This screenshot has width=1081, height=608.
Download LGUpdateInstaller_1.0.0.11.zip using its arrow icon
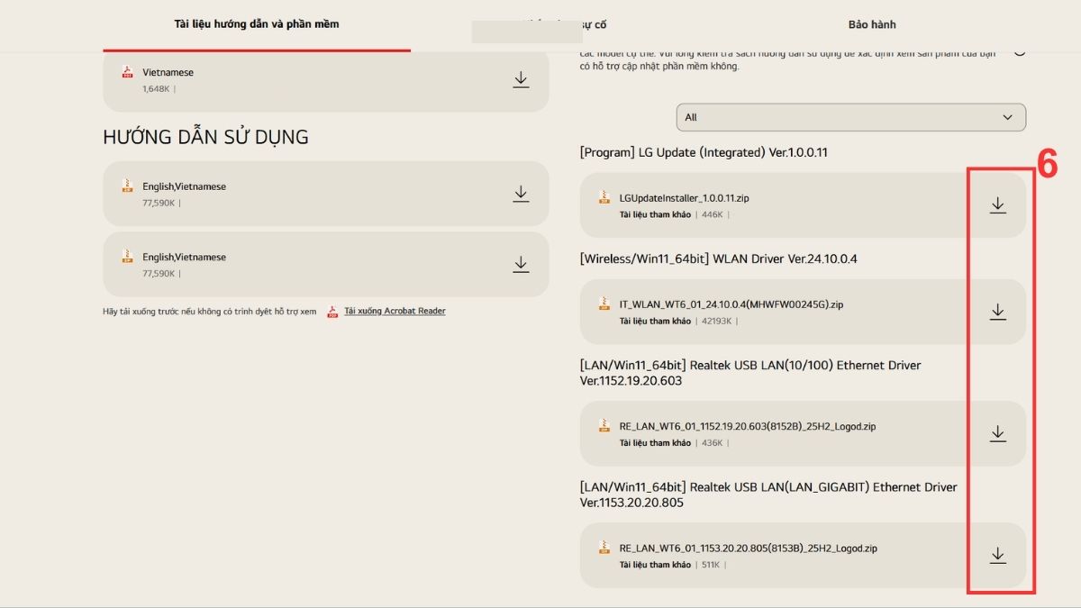997,205
